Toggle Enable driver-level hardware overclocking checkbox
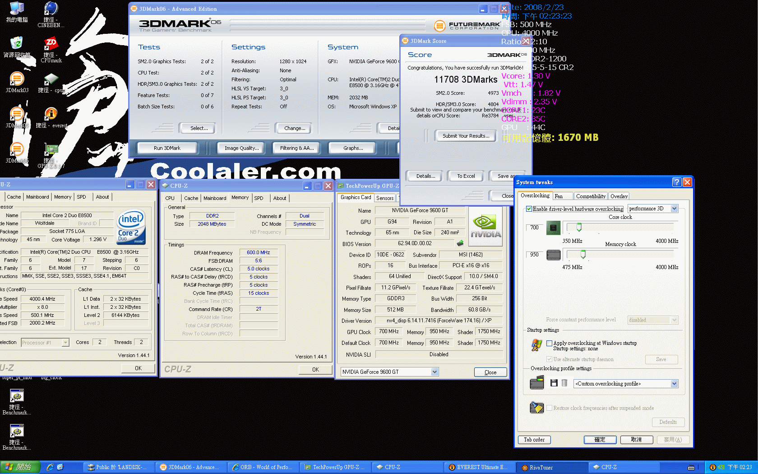 pos(529,209)
